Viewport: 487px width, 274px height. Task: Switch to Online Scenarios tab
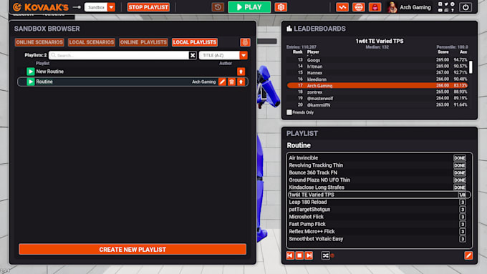(39, 42)
